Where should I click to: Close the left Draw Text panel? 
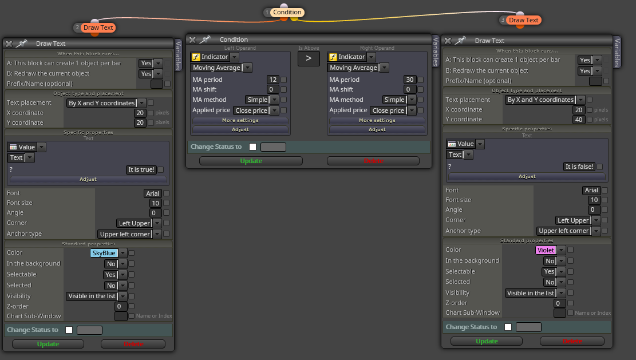pos(9,43)
